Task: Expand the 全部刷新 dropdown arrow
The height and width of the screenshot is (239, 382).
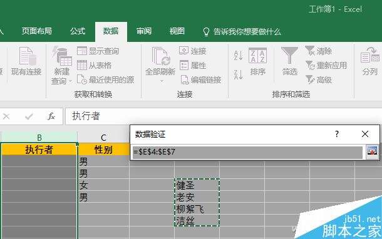Action: (x=161, y=81)
